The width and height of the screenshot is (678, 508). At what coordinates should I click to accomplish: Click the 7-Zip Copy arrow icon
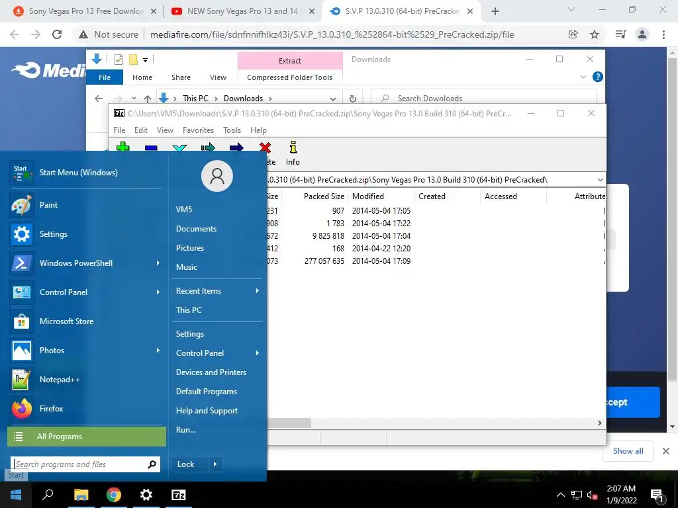pyautogui.click(x=208, y=148)
